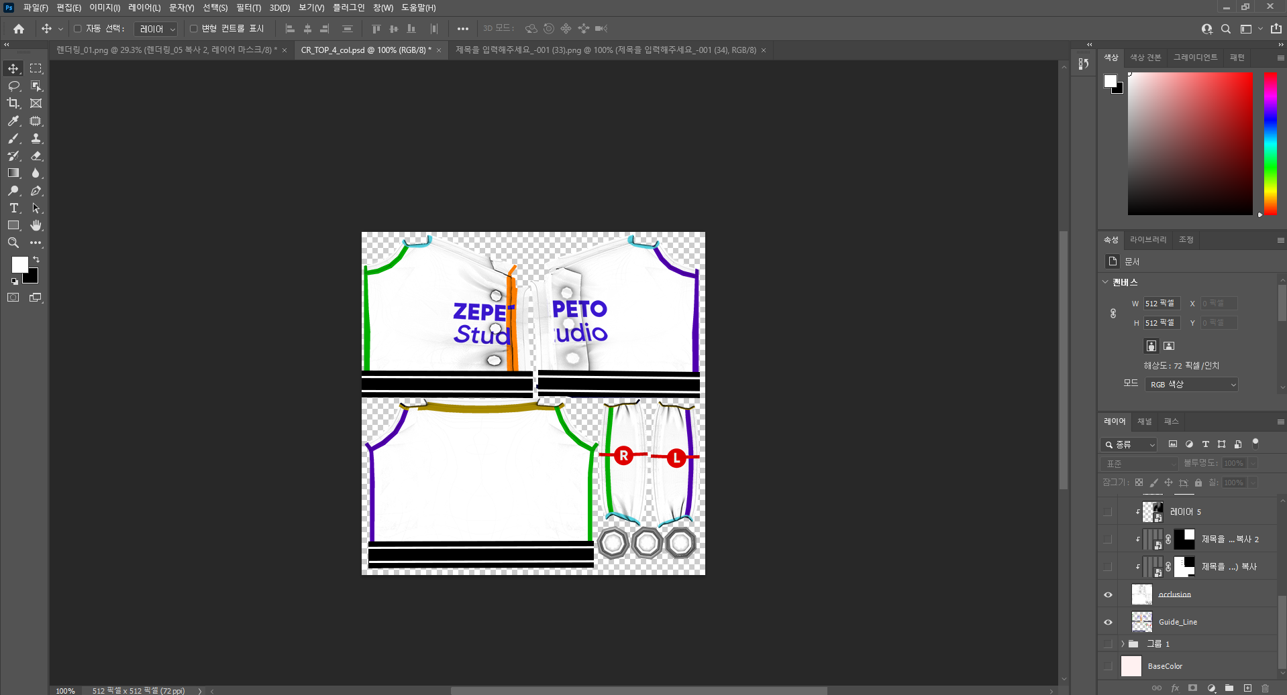Image resolution: width=1287 pixels, height=695 pixels.
Task: Hide the Guide_Line layer
Action: pos(1108,622)
